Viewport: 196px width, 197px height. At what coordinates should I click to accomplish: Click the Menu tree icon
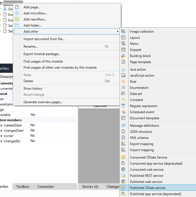click(123, 43)
